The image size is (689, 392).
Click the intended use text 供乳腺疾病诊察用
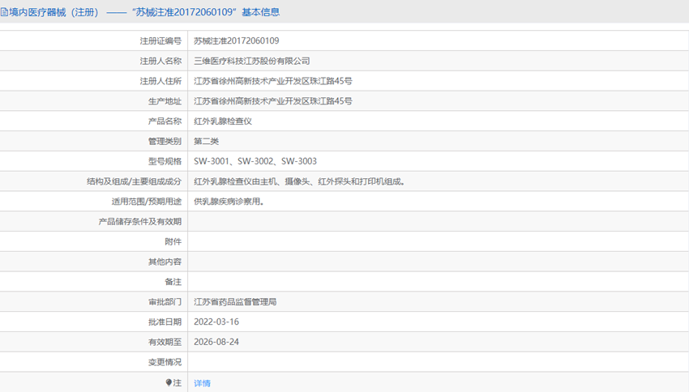[229, 201]
